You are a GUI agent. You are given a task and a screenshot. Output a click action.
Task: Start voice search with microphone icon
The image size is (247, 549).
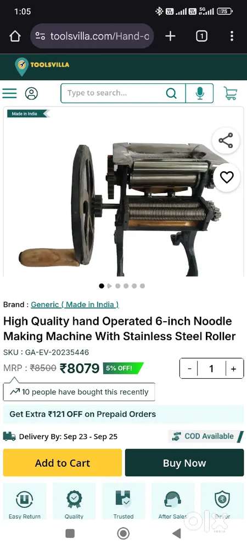point(199,93)
